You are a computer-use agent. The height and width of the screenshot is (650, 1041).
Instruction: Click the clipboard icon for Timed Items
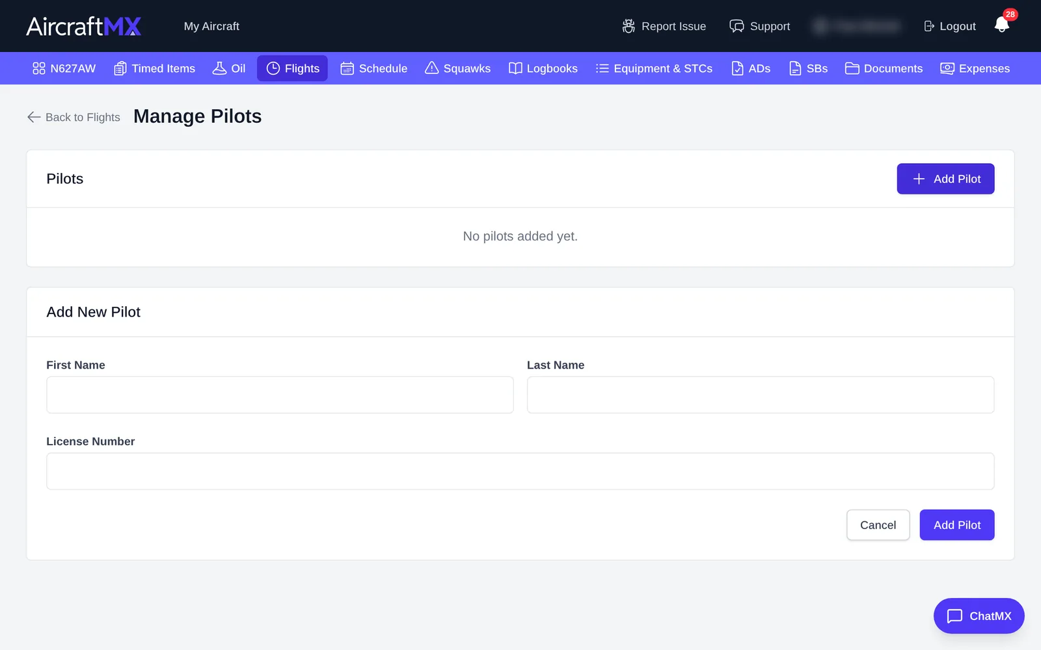[x=120, y=68]
